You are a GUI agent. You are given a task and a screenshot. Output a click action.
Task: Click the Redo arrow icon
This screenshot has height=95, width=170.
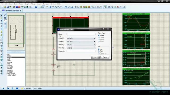coord(69,7)
